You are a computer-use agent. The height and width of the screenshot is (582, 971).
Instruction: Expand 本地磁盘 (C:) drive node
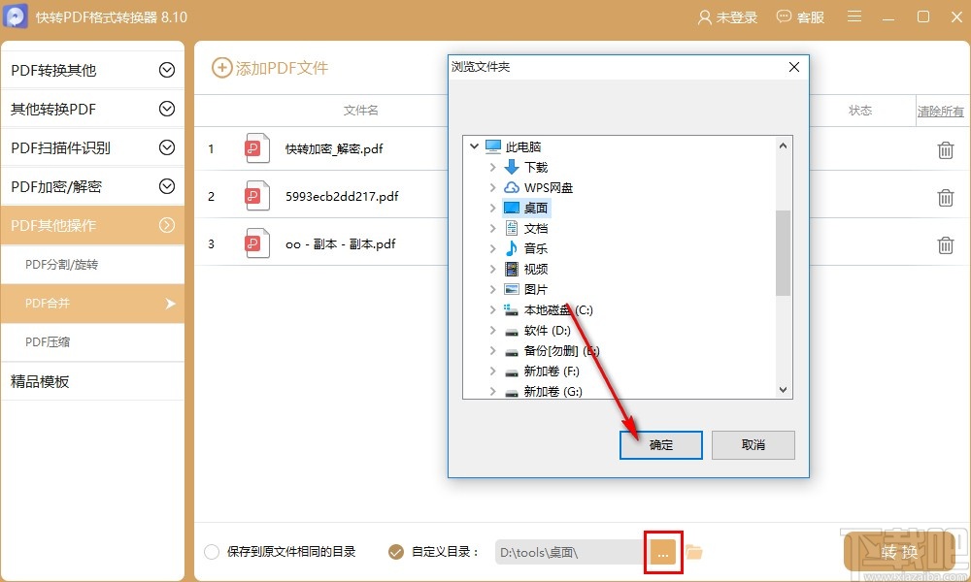click(x=493, y=309)
